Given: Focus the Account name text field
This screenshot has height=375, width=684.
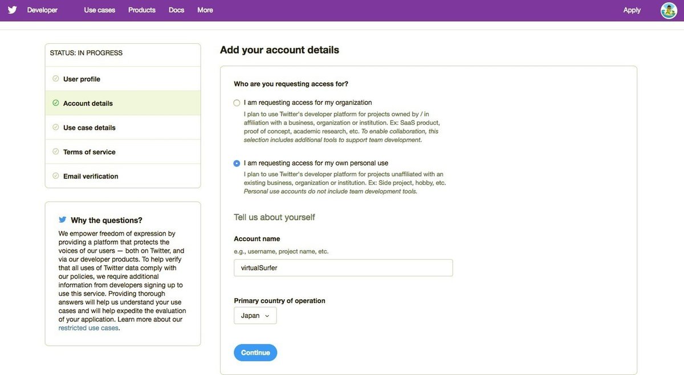Looking at the screenshot, I should tap(343, 268).
